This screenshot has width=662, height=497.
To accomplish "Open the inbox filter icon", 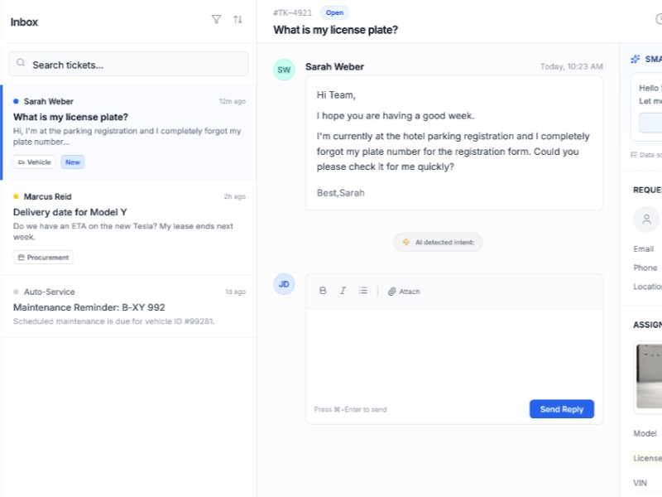I will click(x=216, y=20).
